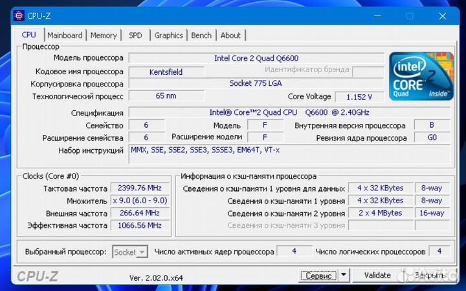Click the CPU-Z logo in bottom bar
The height and width of the screenshot is (291, 466).
point(38,276)
